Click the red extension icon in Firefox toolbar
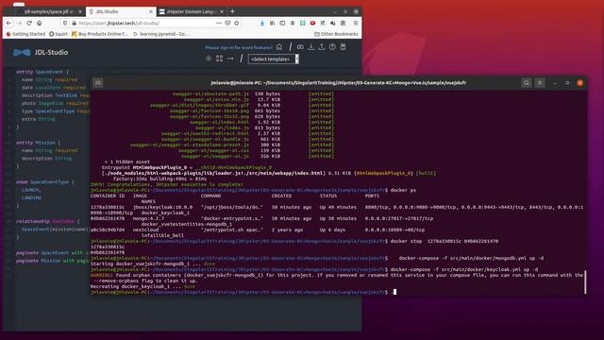The height and width of the screenshot is (340, 604). coord(312,23)
